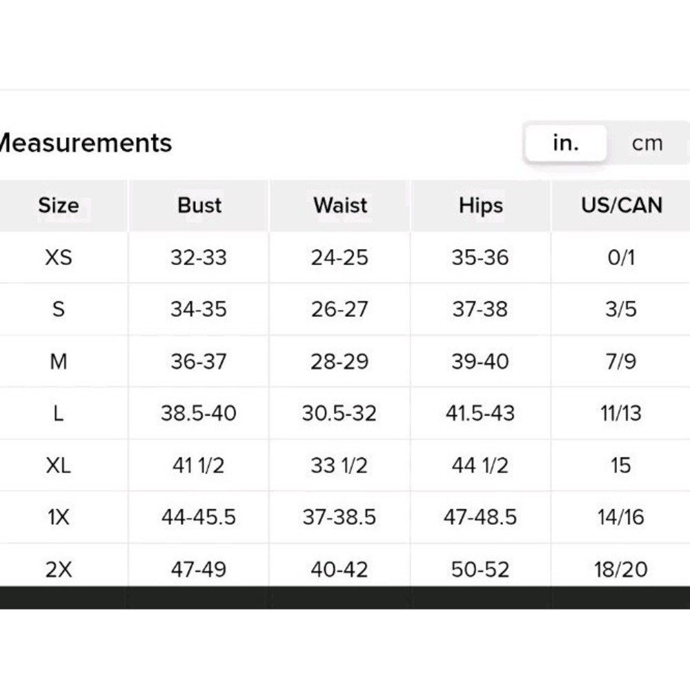Click the 1X size row label
This screenshot has height=690, width=690.
click(59, 517)
